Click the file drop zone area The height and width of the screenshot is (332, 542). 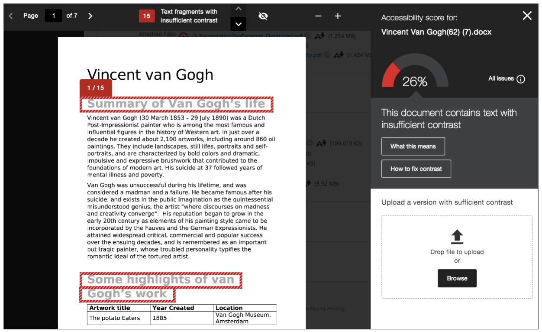coord(457,257)
